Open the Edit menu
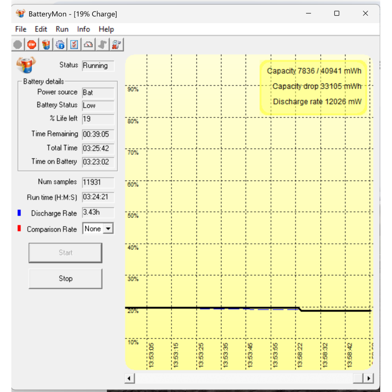 pos(41,29)
